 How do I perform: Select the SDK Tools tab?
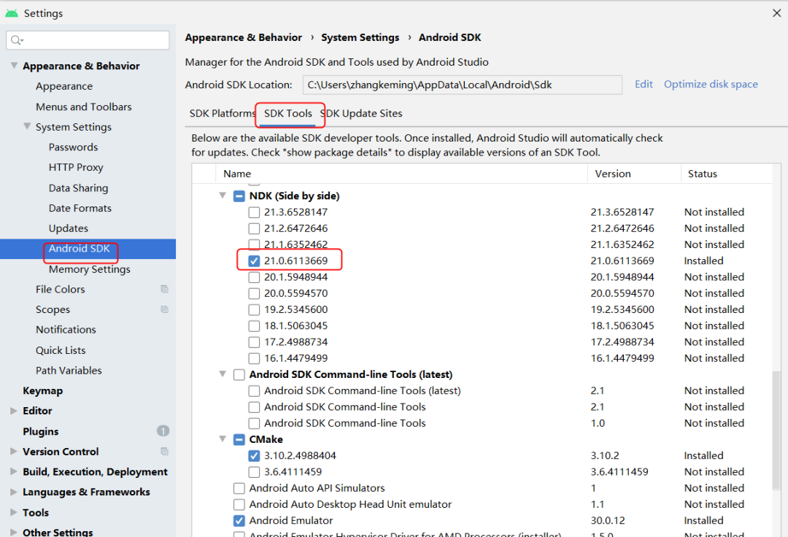coord(288,114)
